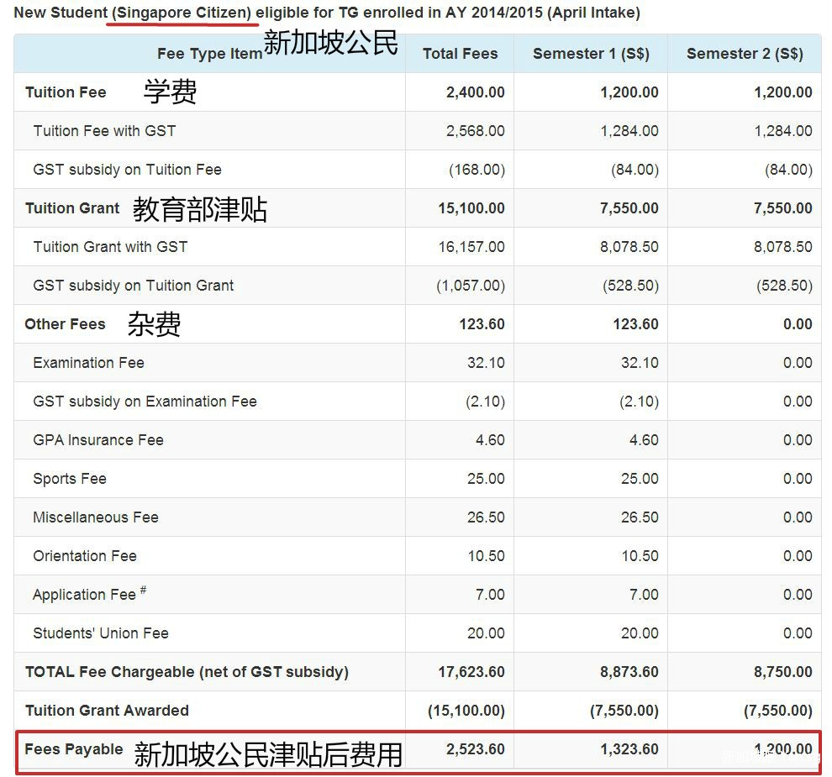Click GST subsidy on Tuition Fee label

[127, 170]
